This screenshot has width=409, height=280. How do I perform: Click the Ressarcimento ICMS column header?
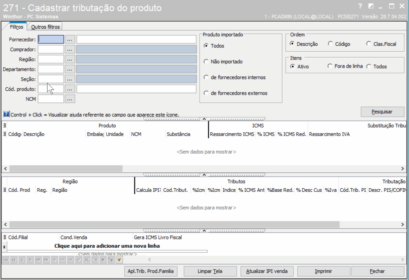232,134
